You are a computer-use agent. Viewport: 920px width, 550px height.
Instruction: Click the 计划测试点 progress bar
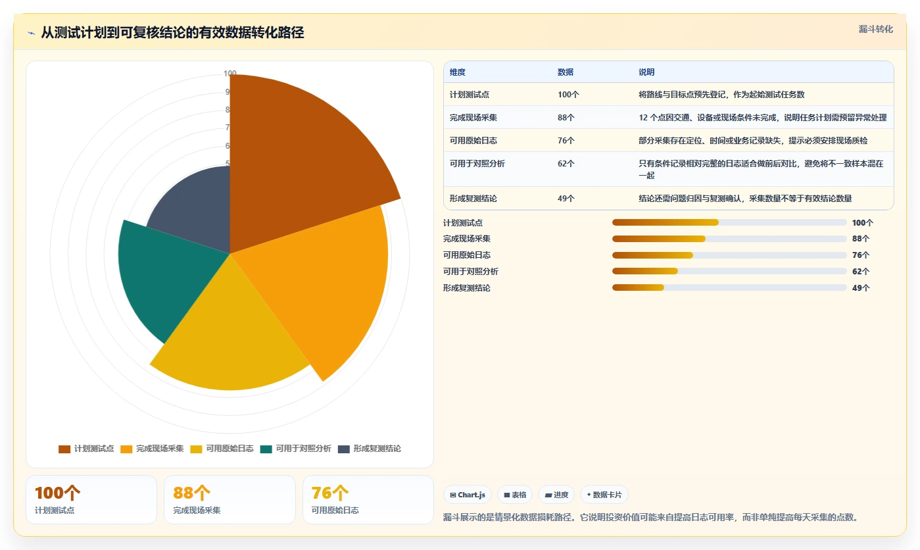(x=729, y=222)
